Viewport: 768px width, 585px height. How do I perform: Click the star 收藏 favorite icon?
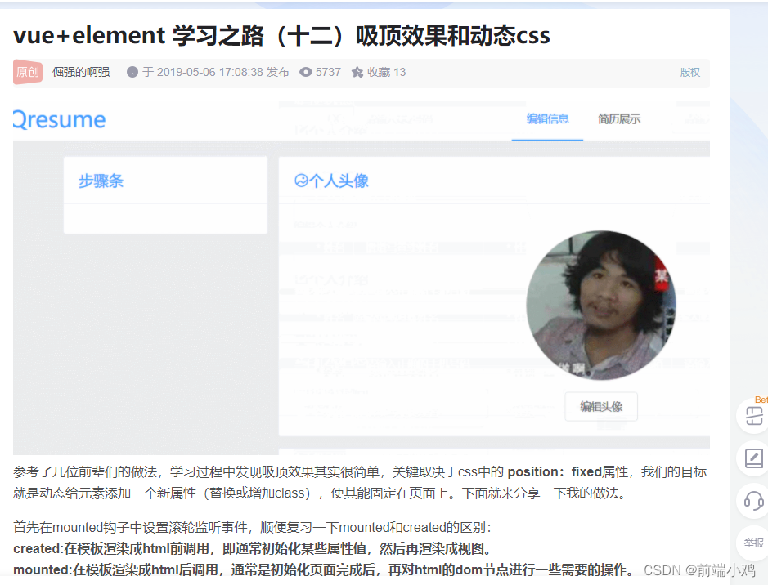pyautogui.click(x=357, y=73)
